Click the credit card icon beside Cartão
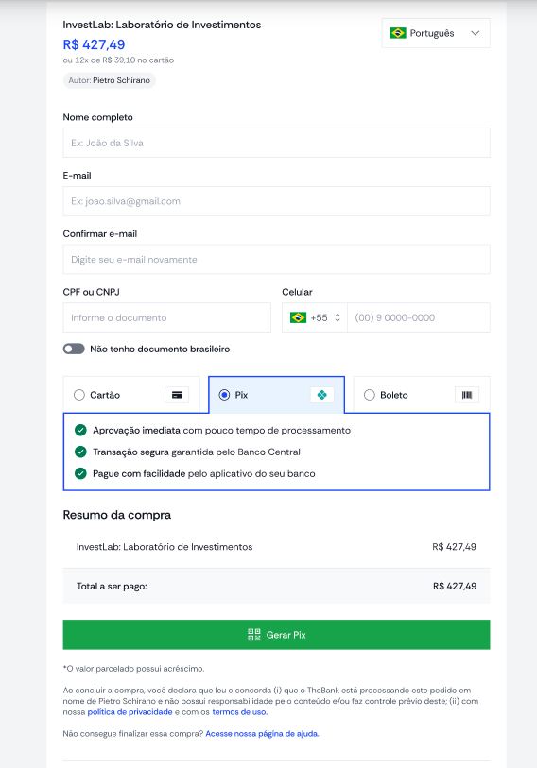 [177, 395]
